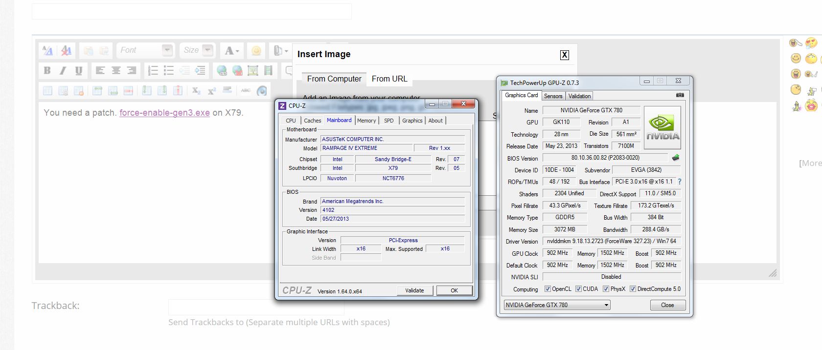Viewport: 822px width, 350px height.
Task: Click the subscript X₂ icon
Action: (196, 90)
